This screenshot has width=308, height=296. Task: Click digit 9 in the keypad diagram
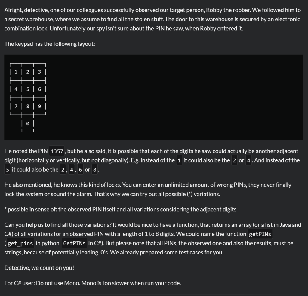39,106
